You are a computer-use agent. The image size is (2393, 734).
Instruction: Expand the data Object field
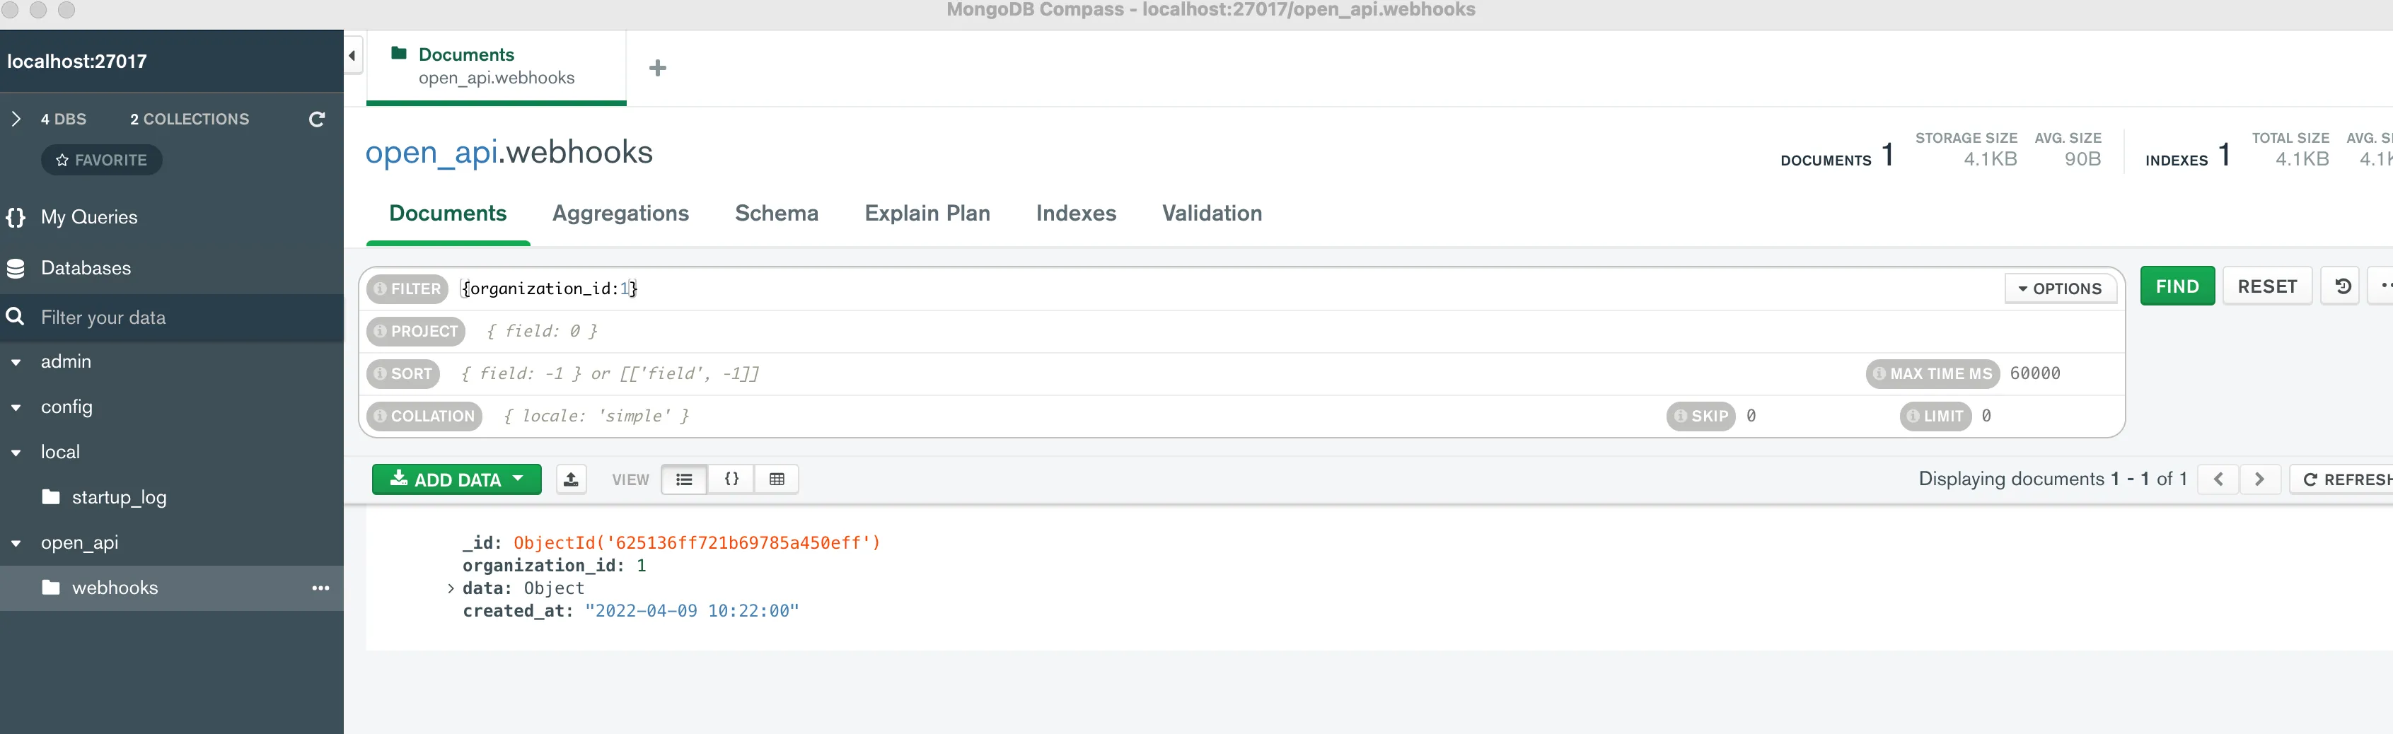(x=451, y=588)
